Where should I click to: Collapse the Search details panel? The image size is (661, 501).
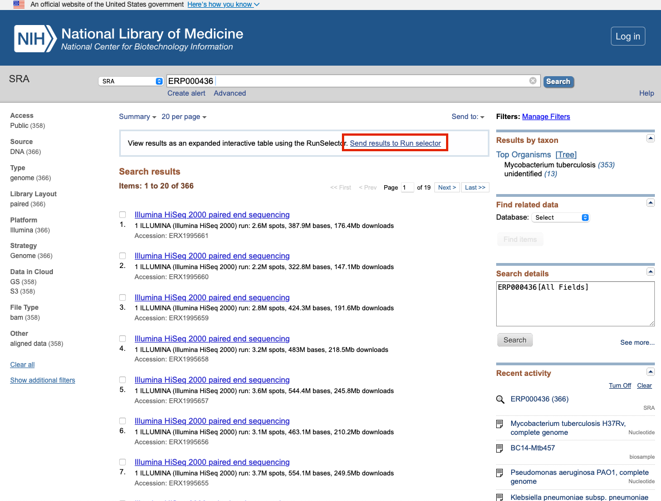[x=650, y=271]
